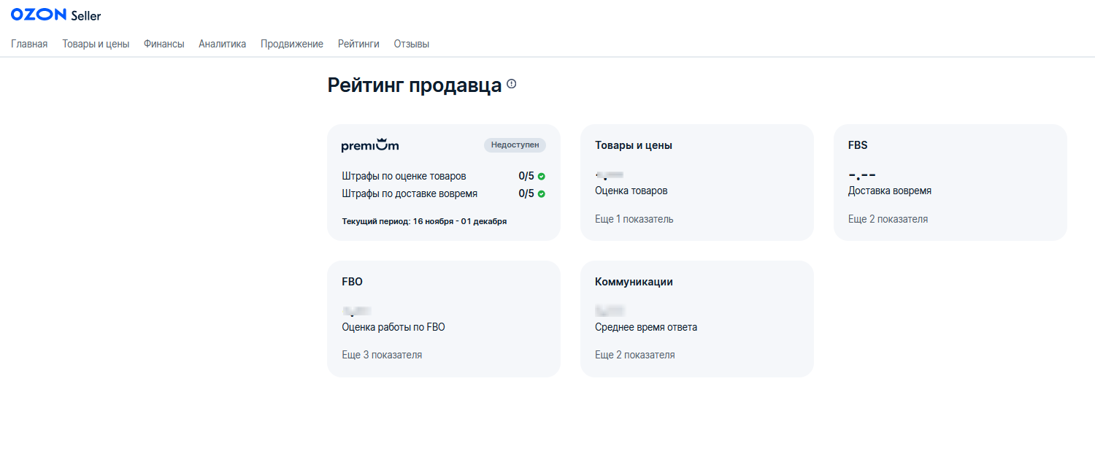Click the Штрафы по оценке товаров label
The height and width of the screenshot is (465, 1095).
click(x=404, y=176)
